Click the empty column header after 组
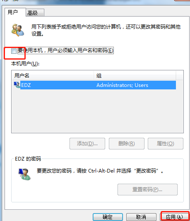Screen dimensions: 190x221 click(x=180, y=76)
